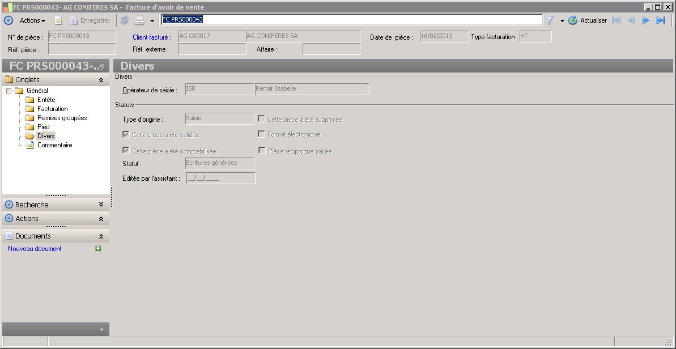Viewport: 676px width, 349px height.
Task: Click the Affaire field
Action: click(331, 49)
